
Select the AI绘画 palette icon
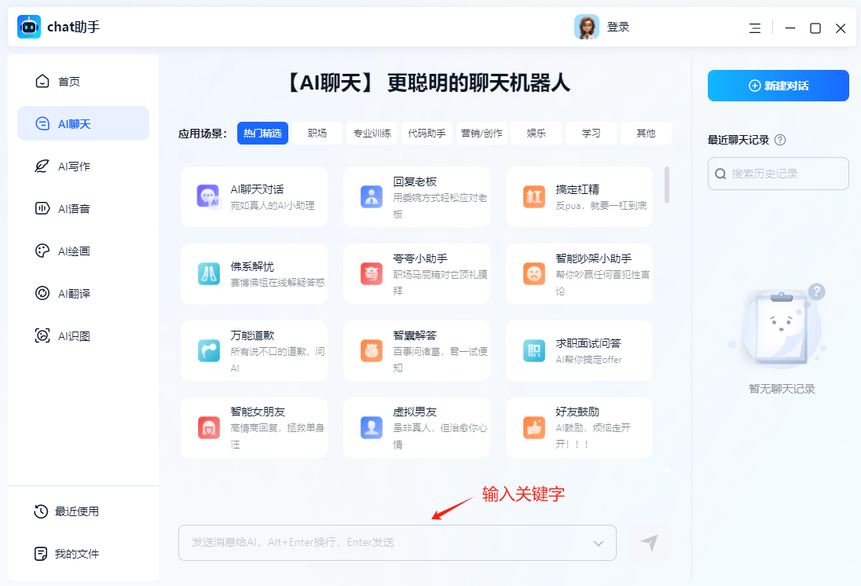[x=42, y=251]
